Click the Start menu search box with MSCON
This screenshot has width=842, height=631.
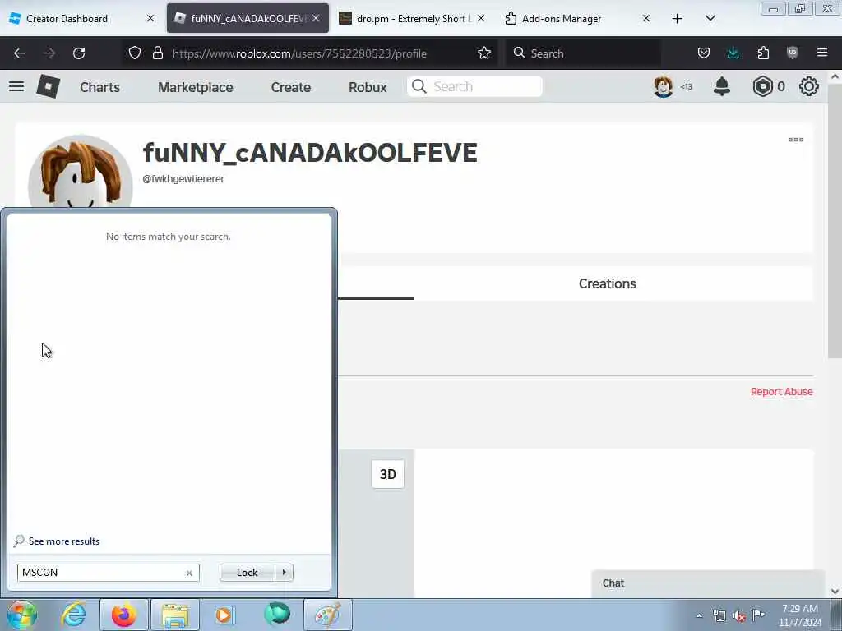(108, 573)
